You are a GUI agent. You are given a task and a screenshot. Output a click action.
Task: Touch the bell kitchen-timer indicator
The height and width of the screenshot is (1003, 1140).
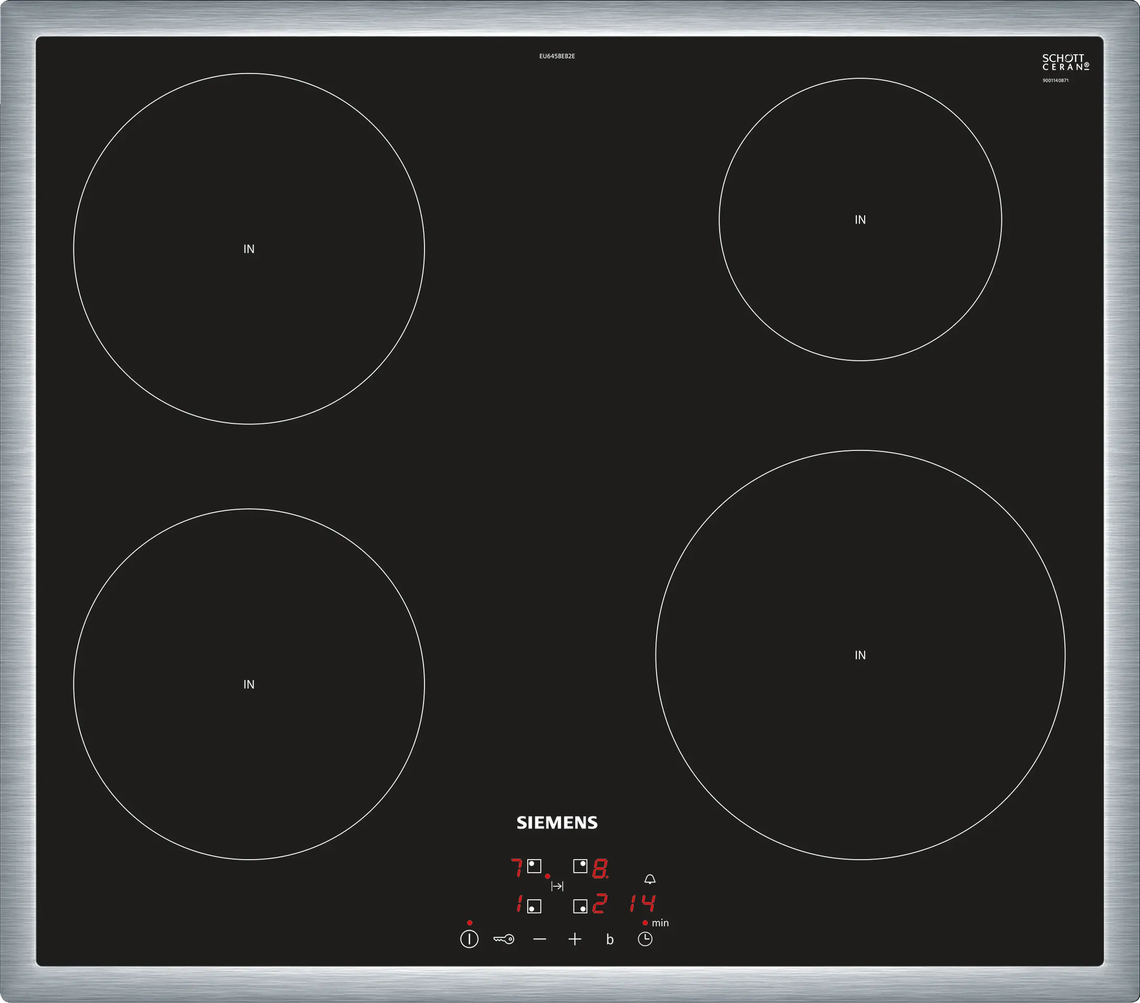(650, 879)
